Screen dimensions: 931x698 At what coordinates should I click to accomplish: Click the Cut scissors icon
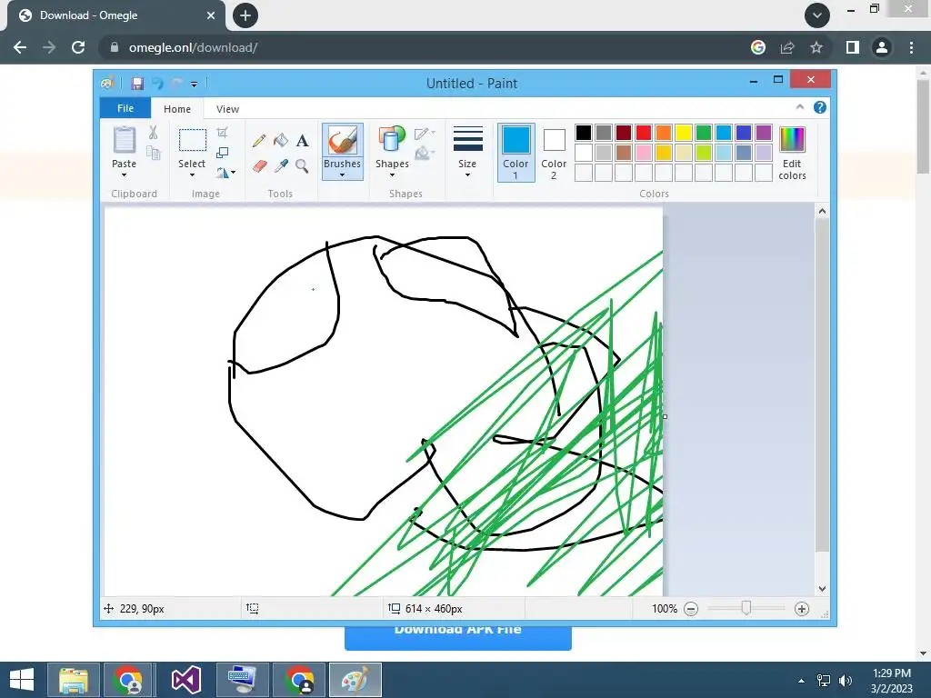[153, 133]
